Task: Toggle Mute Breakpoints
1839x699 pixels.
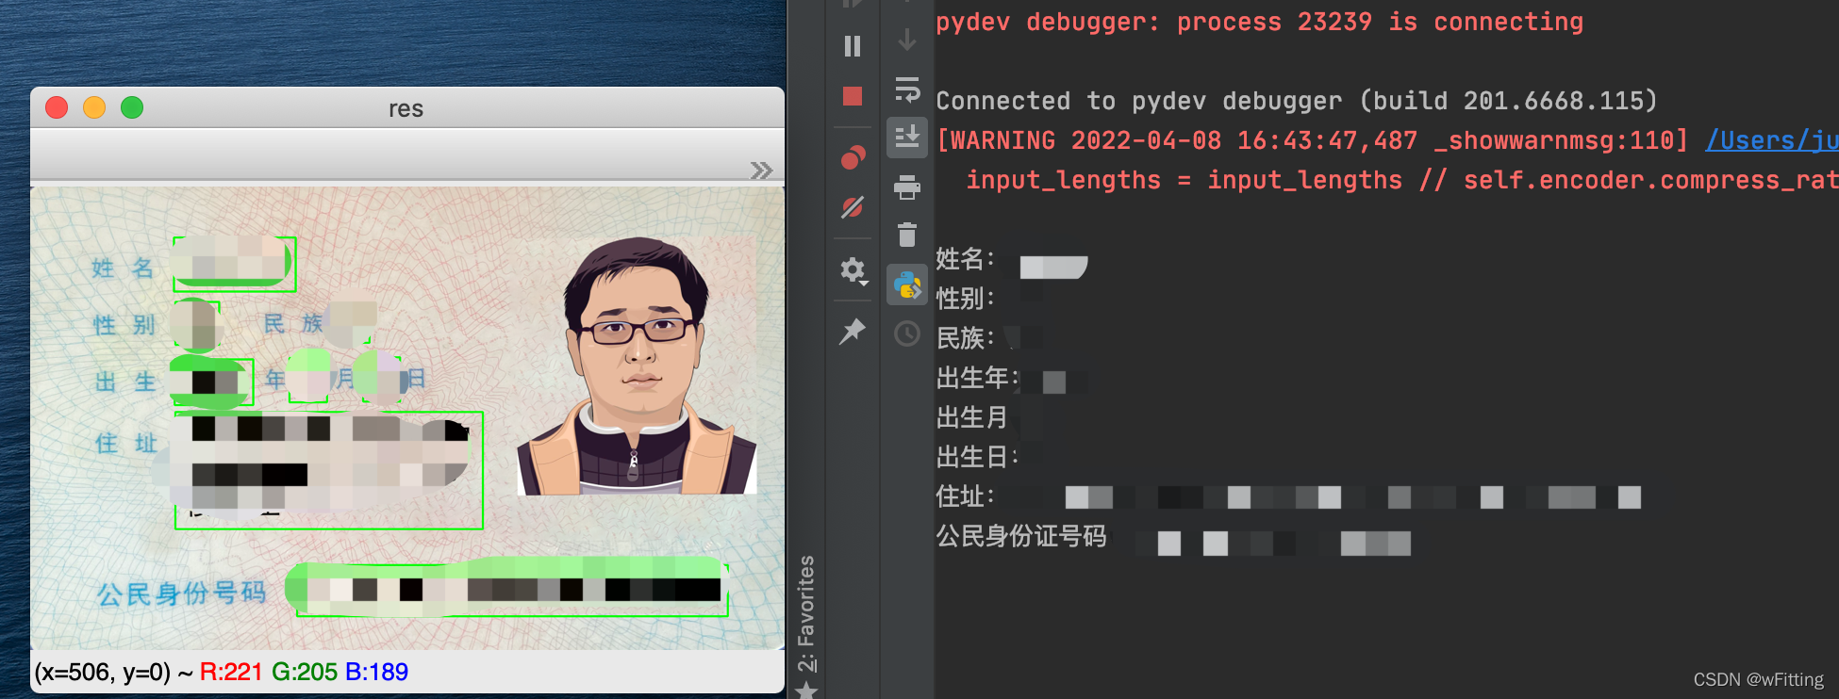Action: 853,207
